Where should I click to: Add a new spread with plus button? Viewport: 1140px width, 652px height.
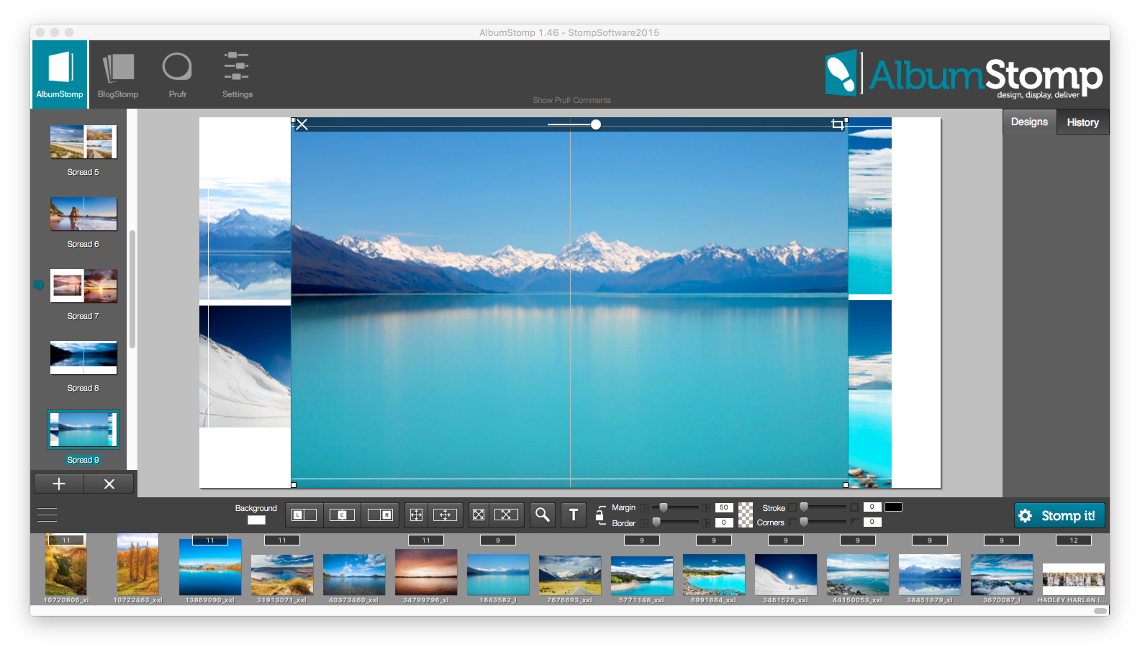coord(58,484)
